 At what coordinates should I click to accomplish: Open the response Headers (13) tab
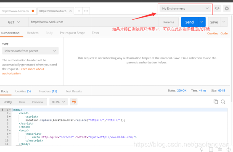[48, 91]
